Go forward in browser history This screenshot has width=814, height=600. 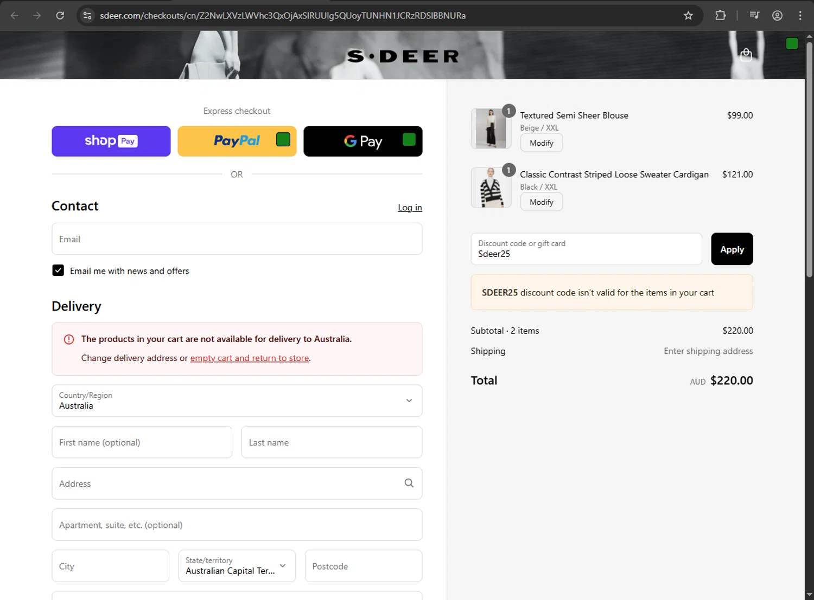[37, 16]
